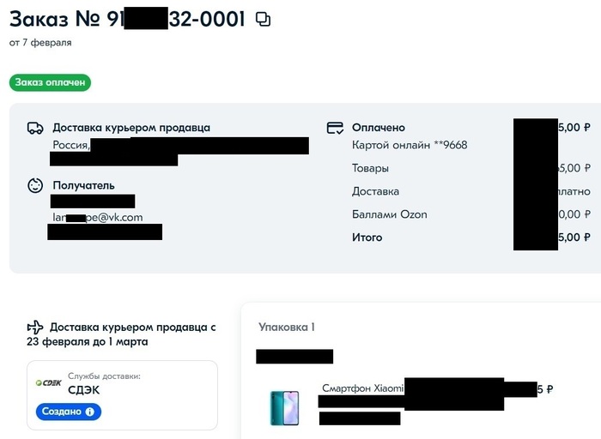Open the Xiaomi smartphone product thumbnail
Screen dimensions: 601x439
[285, 407]
